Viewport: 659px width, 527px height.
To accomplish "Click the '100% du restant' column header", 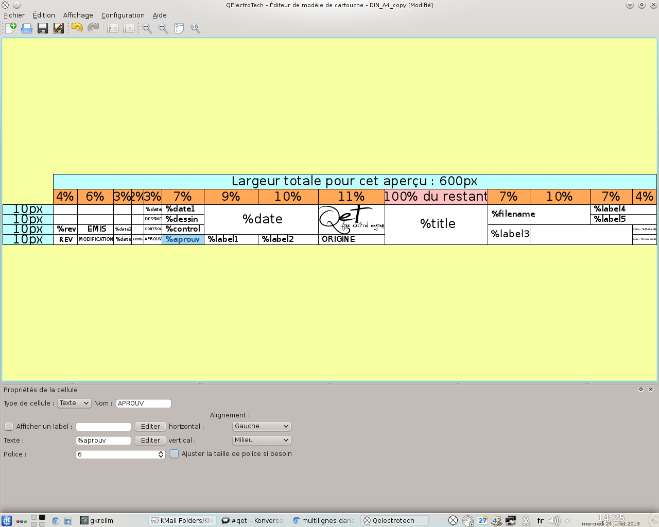I will click(x=436, y=197).
